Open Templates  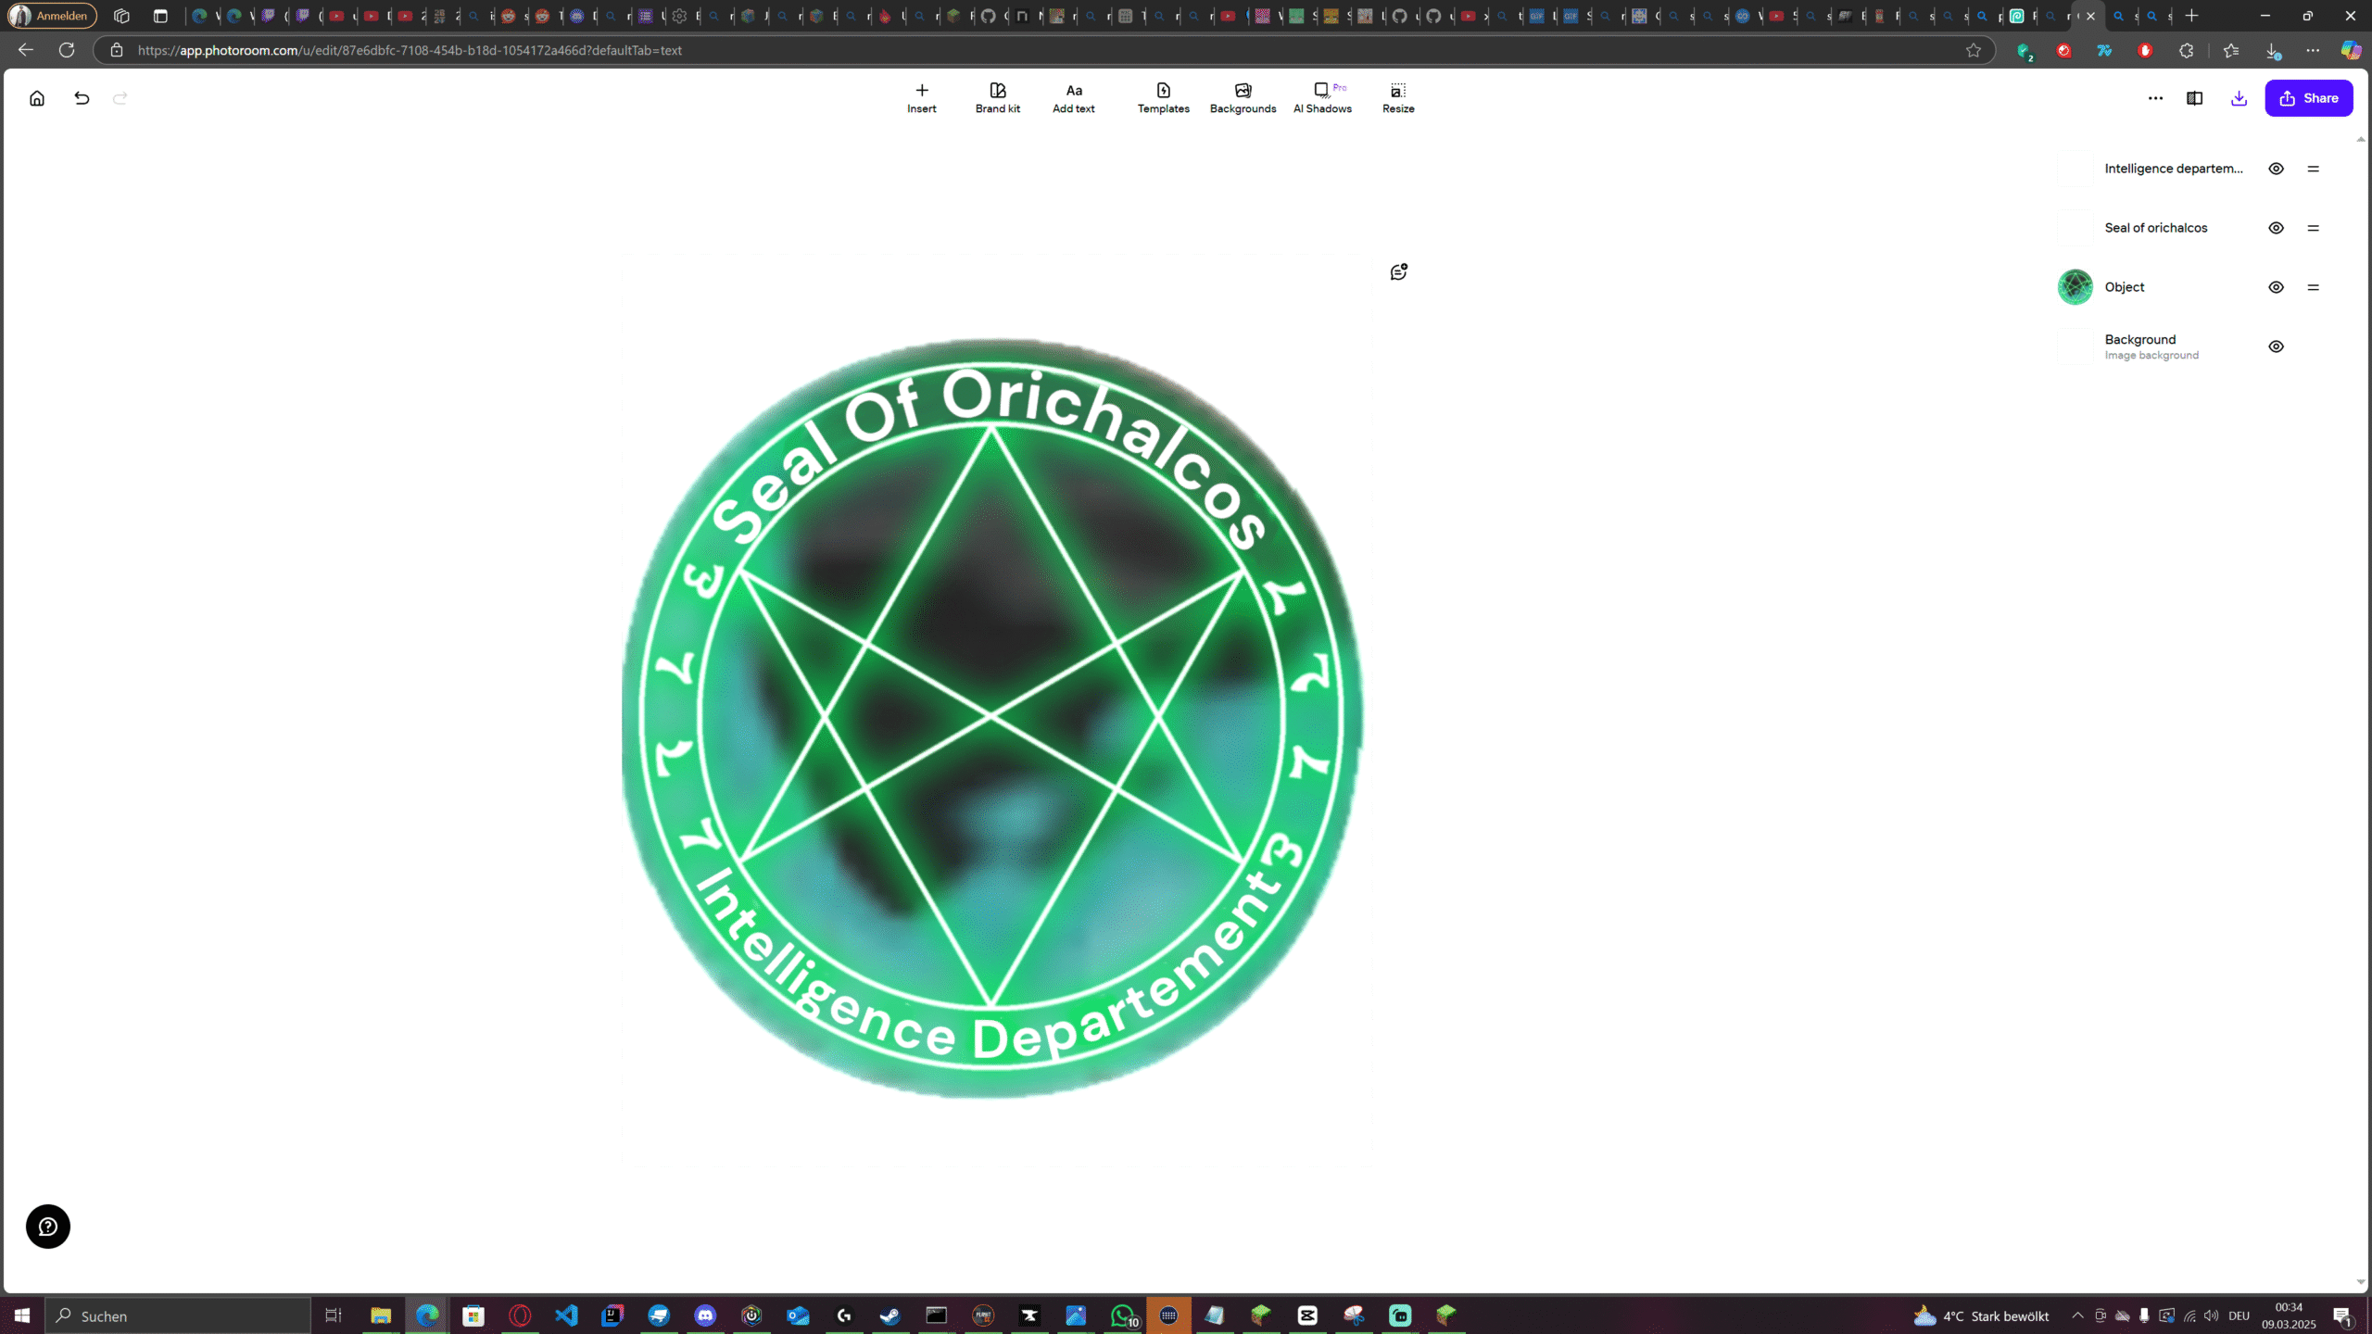1163,98
